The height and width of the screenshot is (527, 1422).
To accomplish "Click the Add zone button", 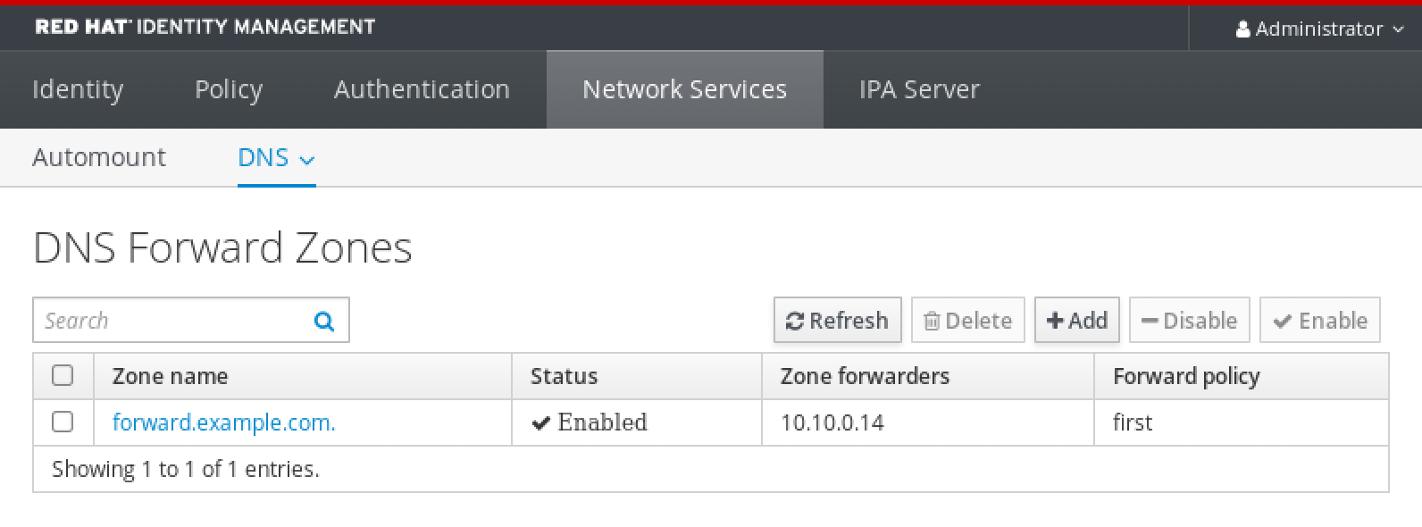I will 1076,321.
